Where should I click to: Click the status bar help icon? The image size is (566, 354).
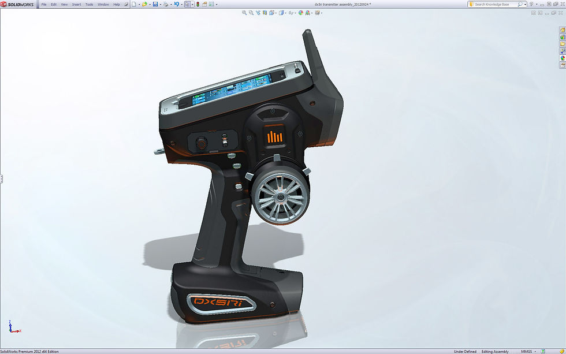pyautogui.click(x=543, y=352)
